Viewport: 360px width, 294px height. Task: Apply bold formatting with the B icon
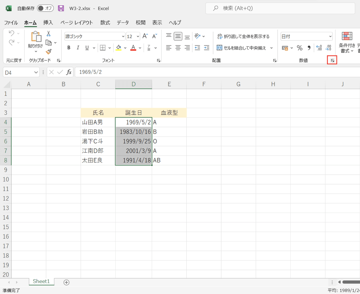pos(69,48)
